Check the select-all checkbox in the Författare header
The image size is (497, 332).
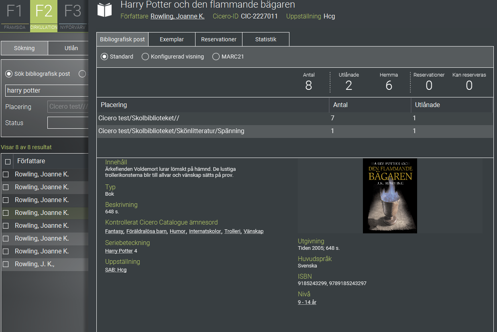(x=8, y=162)
